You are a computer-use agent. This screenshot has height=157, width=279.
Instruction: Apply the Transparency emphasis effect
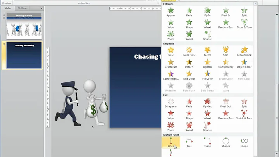pyautogui.click(x=226, y=63)
